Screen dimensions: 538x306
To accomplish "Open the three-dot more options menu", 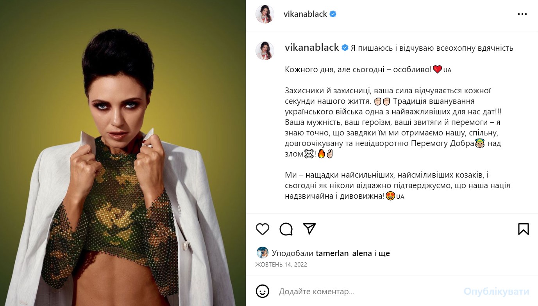I will click(522, 14).
